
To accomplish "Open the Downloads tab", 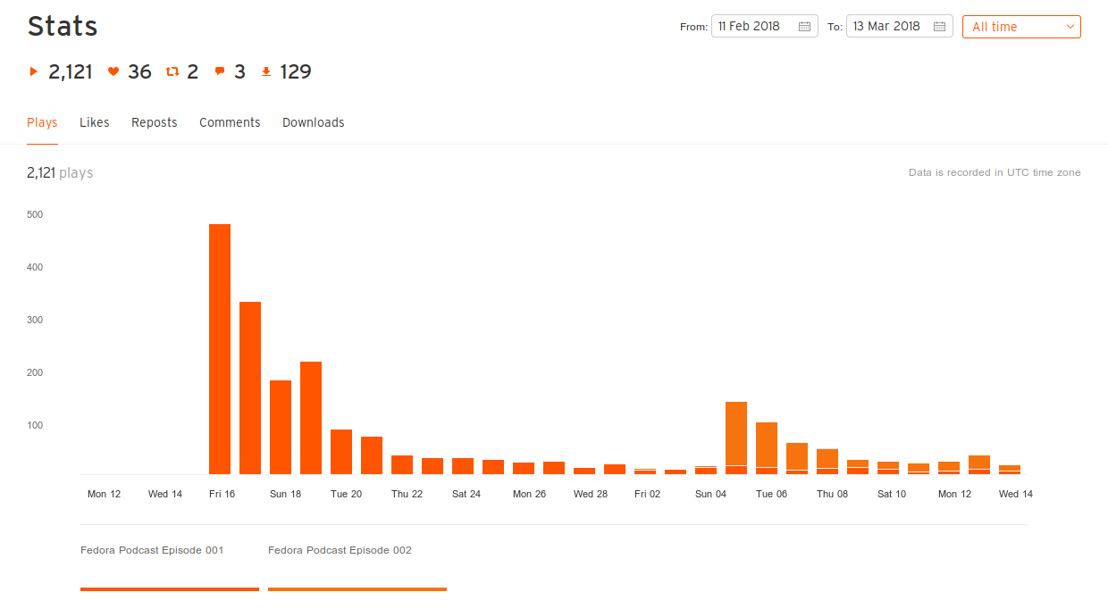I will (314, 122).
